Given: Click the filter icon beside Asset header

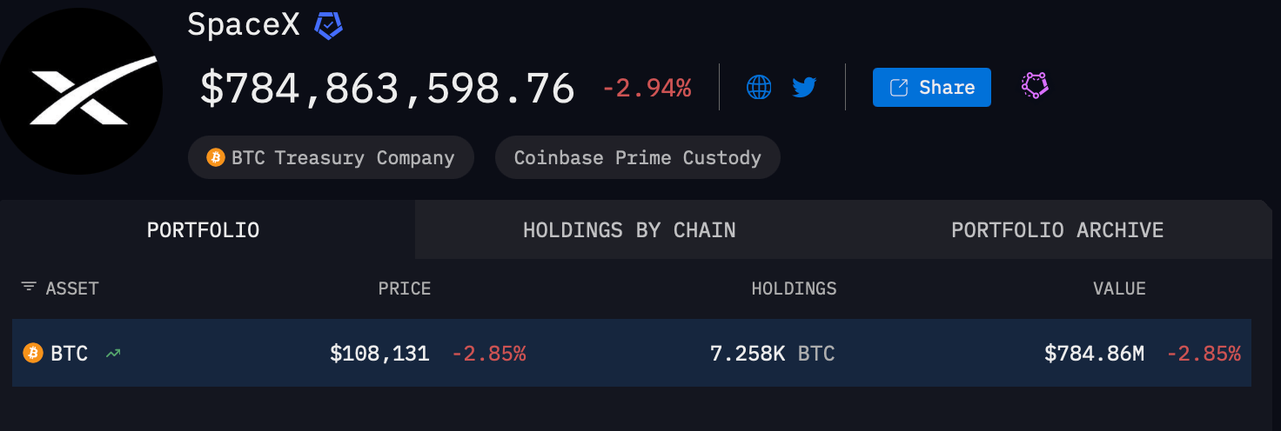Looking at the screenshot, I should click(29, 288).
